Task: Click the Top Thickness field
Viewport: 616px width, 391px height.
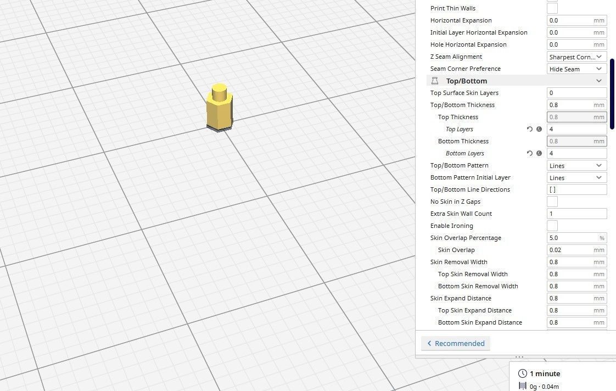Action: (x=576, y=117)
